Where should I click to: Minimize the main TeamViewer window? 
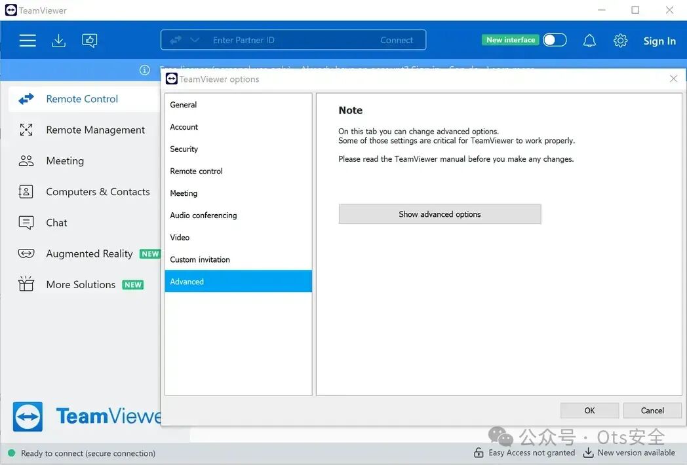602,10
